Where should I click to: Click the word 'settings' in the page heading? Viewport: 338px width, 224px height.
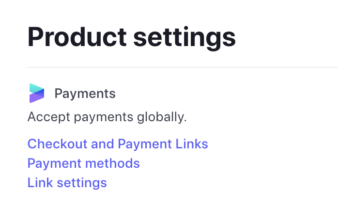(x=184, y=38)
